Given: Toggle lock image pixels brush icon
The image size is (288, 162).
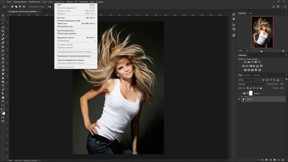Looking at the screenshot, I should tap(251, 88).
